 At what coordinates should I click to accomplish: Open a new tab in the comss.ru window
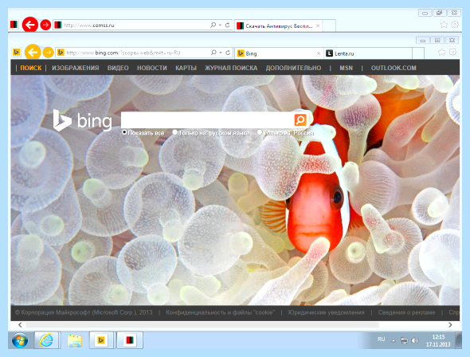329,25
